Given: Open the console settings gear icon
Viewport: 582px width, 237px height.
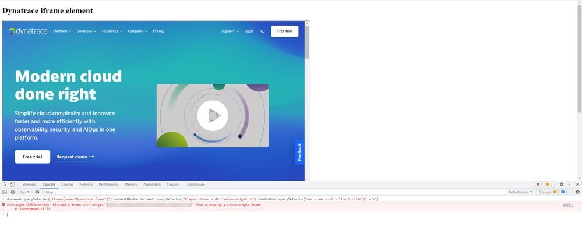Looking at the screenshot, I should [577, 192].
